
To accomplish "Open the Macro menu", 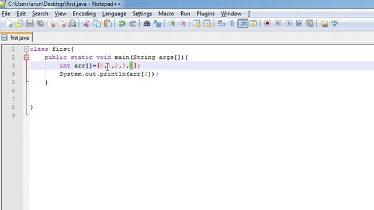I will point(166,14).
